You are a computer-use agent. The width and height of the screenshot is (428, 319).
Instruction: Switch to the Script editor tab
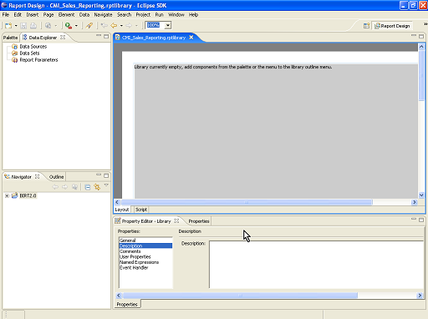click(x=141, y=210)
